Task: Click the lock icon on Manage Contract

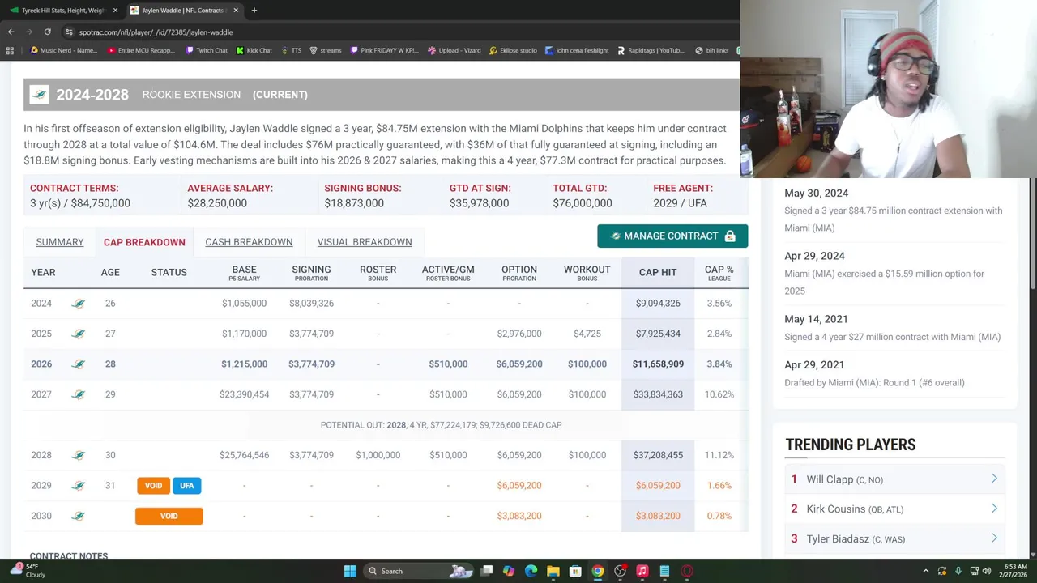Action: pyautogui.click(x=730, y=236)
